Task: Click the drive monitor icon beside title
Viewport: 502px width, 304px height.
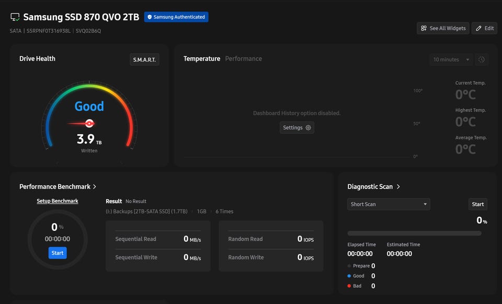Action: [15, 17]
